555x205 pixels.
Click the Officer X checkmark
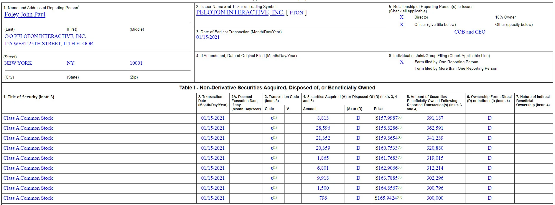point(401,24)
